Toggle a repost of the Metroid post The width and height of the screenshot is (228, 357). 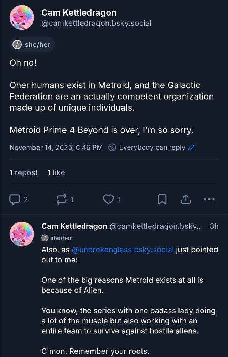62,199
